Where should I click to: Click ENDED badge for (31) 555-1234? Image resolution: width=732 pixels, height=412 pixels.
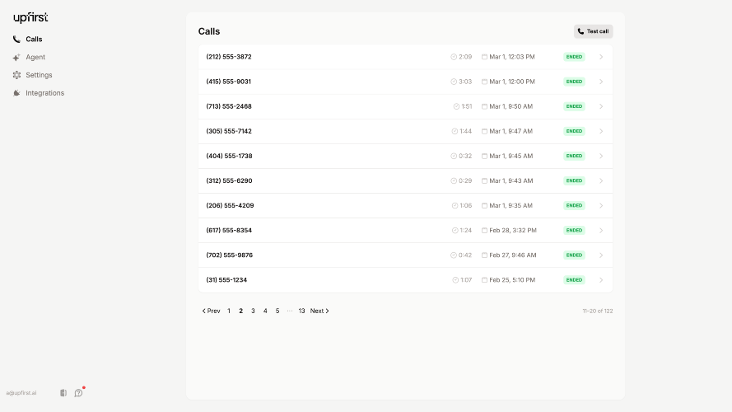pyautogui.click(x=574, y=280)
